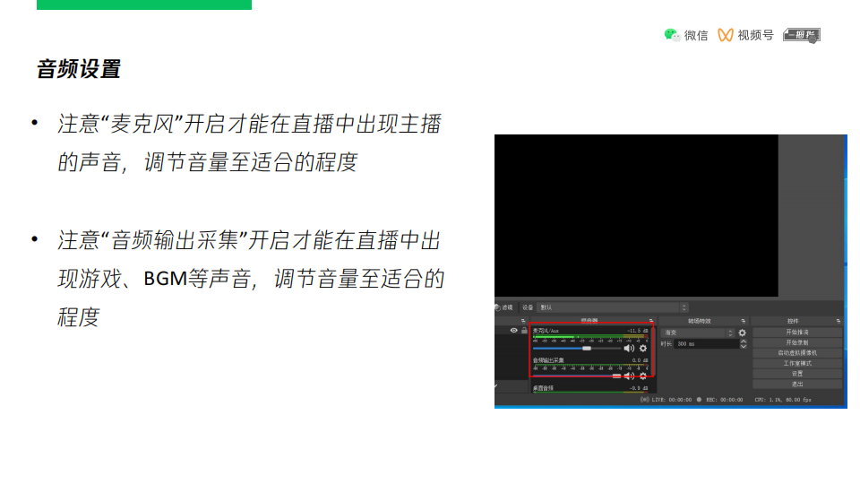The height and width of the screenshot is (484, 860).
Task: Decrease the 时长 duration stepper down
Action: point(744,346)
